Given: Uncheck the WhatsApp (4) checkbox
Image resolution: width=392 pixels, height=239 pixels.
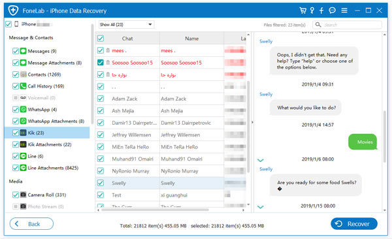Looking at the screenshot, I should pyautogui.click(x=16, y=109).
